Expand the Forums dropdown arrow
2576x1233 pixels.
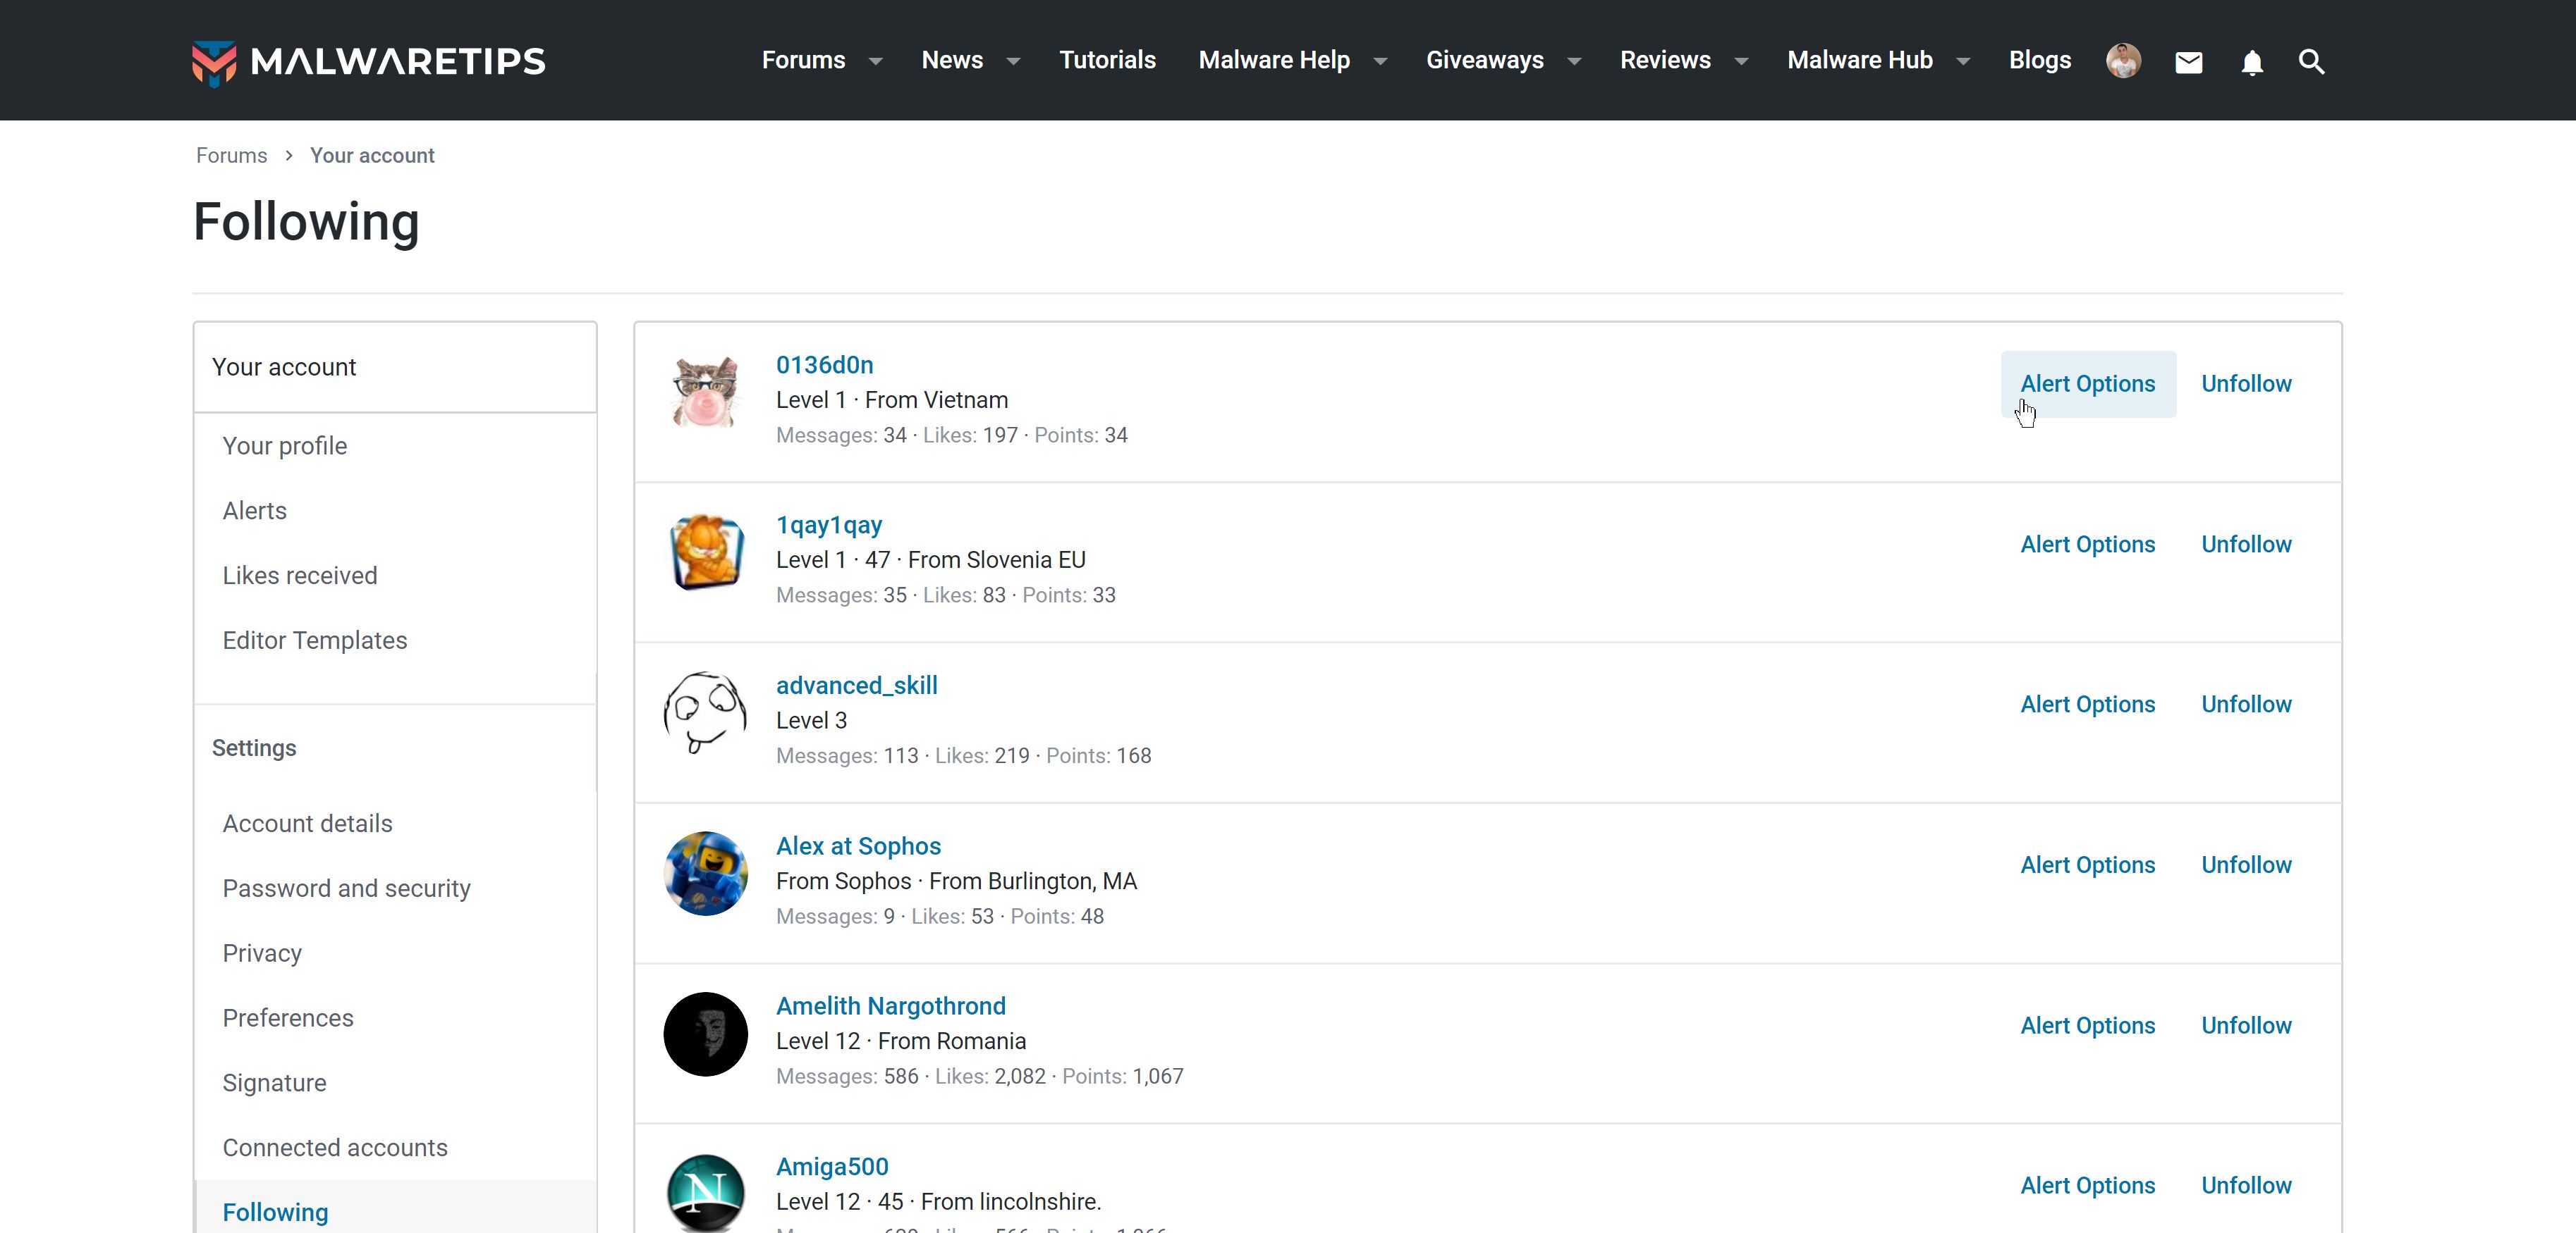876,61
